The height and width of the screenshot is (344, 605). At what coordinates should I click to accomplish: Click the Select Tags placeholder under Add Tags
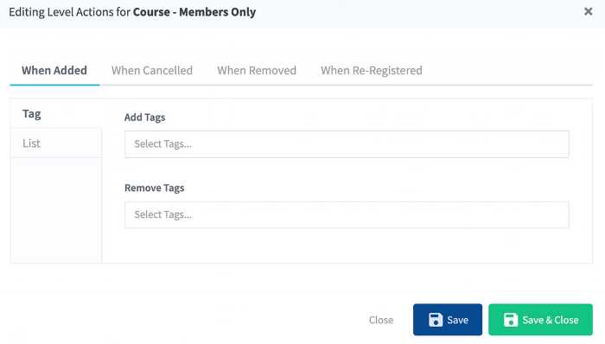point(162,143)
